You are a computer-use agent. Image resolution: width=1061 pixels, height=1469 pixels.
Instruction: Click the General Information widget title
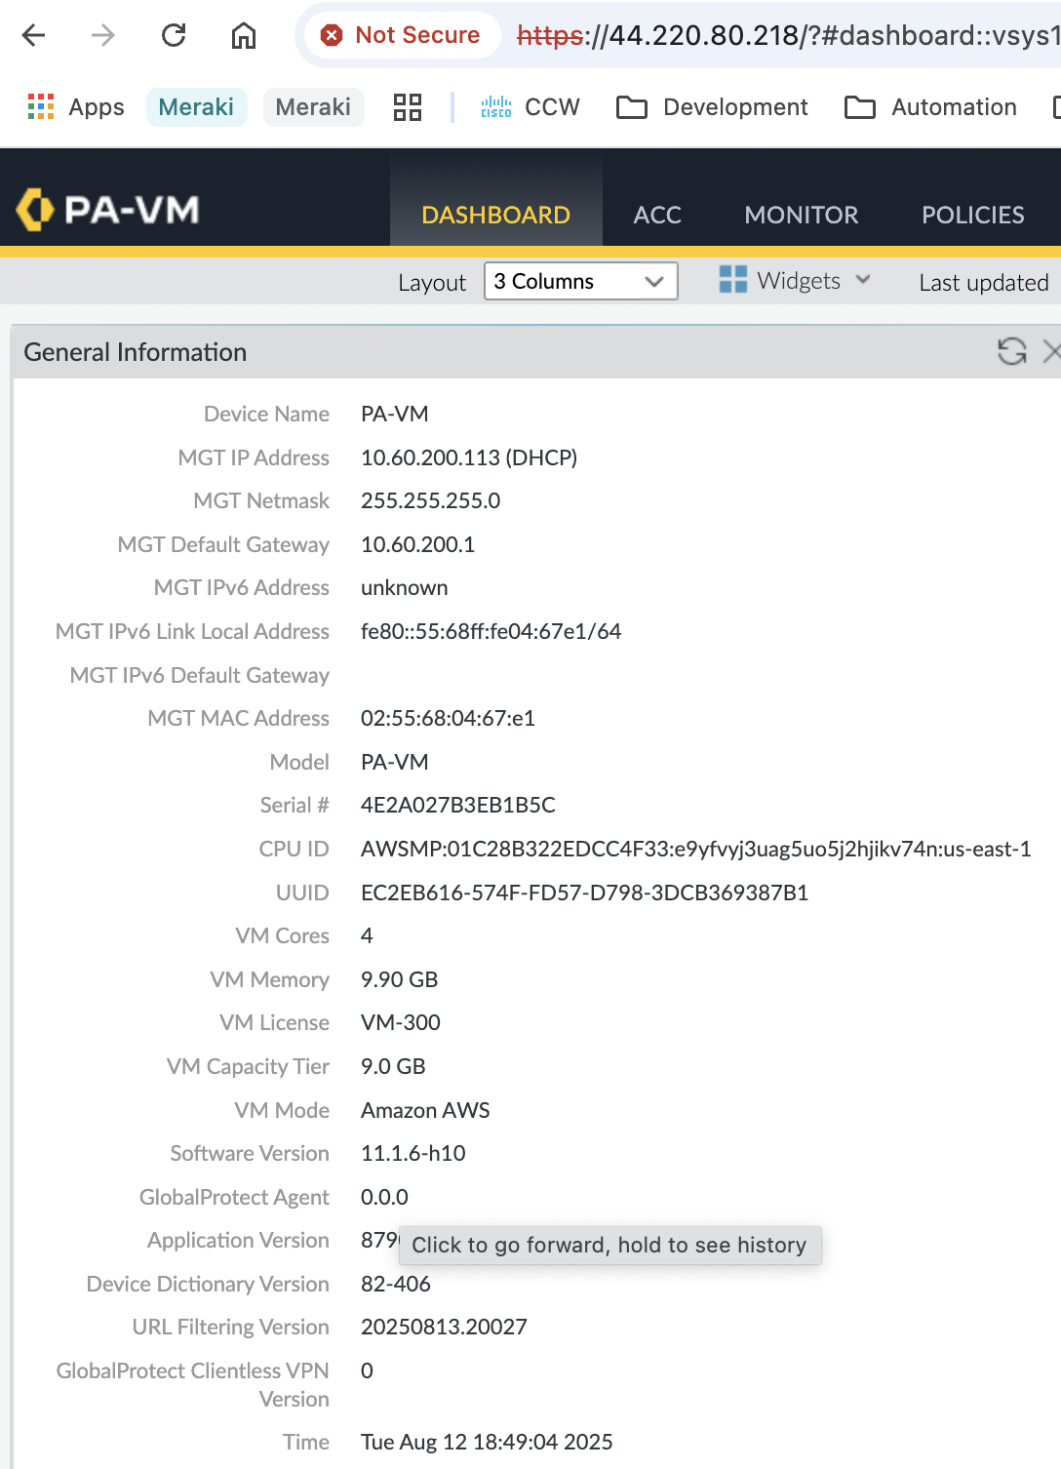coord(136,352)
